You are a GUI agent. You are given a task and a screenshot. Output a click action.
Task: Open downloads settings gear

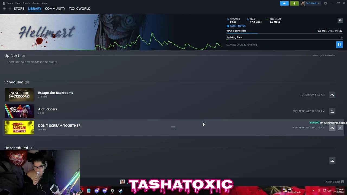(x=340, y=20)
